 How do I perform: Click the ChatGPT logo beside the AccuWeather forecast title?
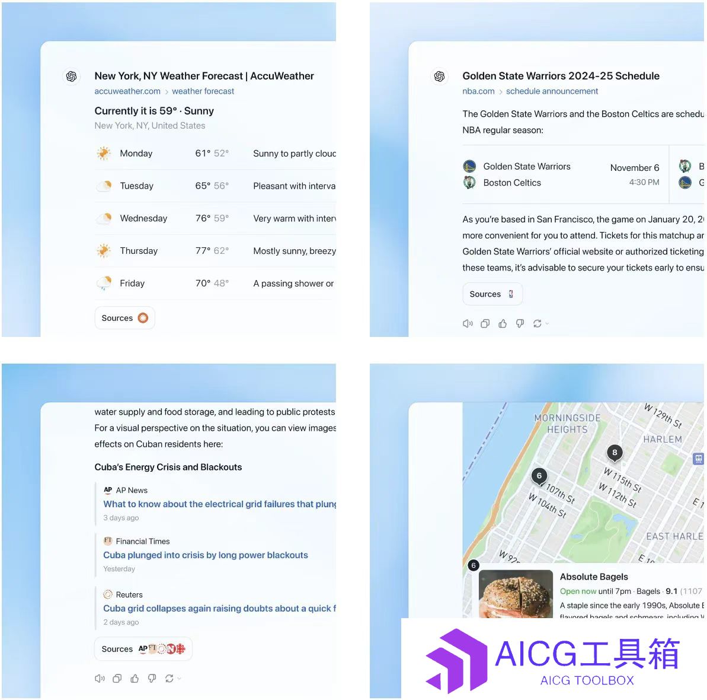coord(71,77)
